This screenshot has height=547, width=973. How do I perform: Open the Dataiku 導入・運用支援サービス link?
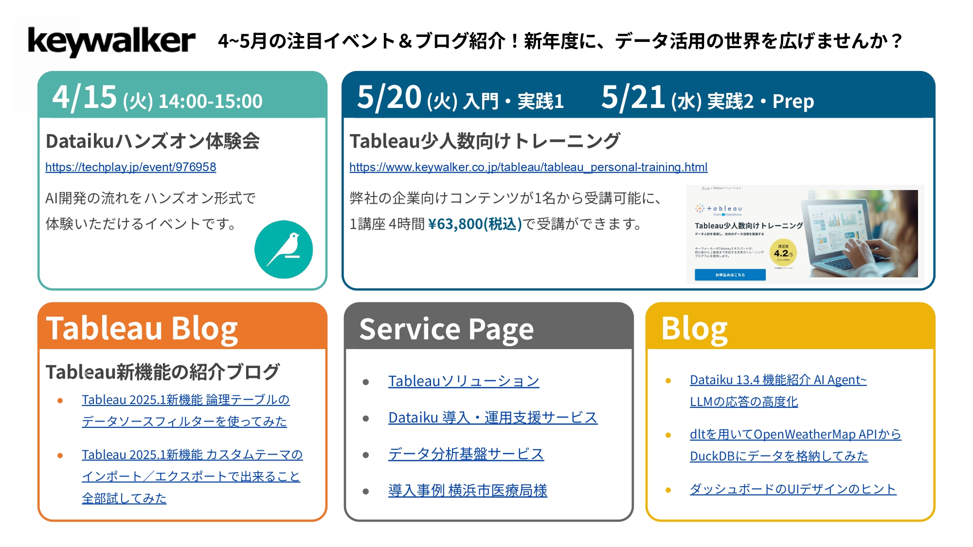[493, 417]
